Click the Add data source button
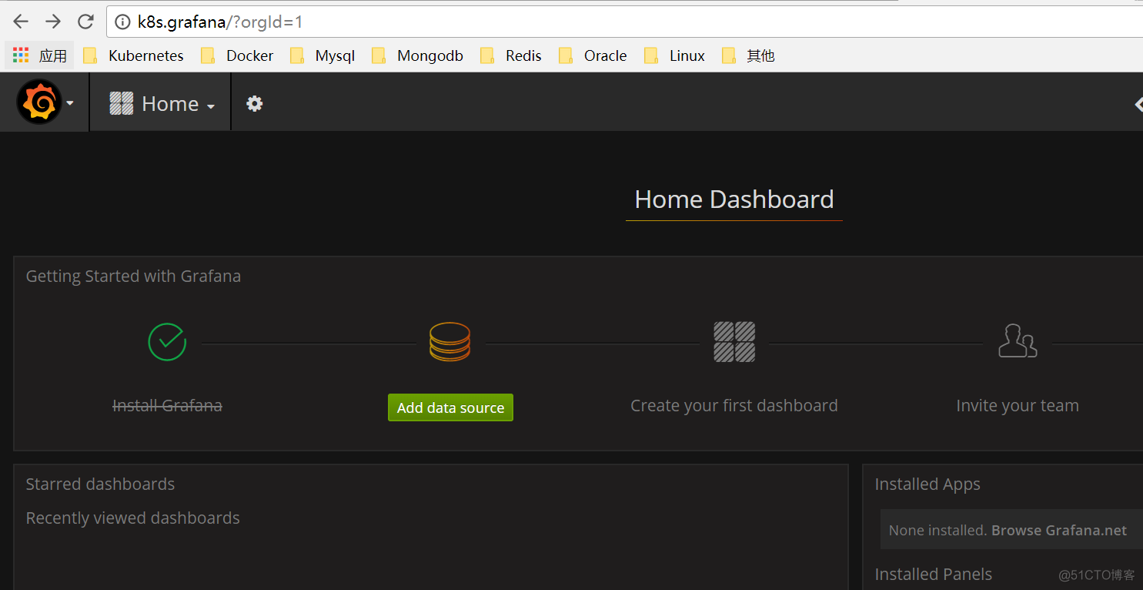 [x=450, y=407]
